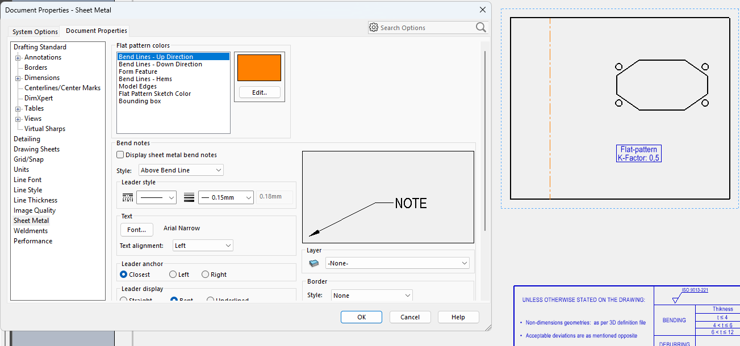Choose the Left leader anchor radio
Screen dimensions: 740x346
click(x=173, y=275)
